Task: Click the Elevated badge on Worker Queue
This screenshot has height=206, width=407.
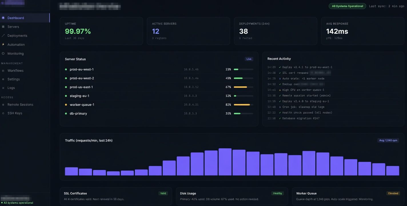Action: (x=393, y=193)
